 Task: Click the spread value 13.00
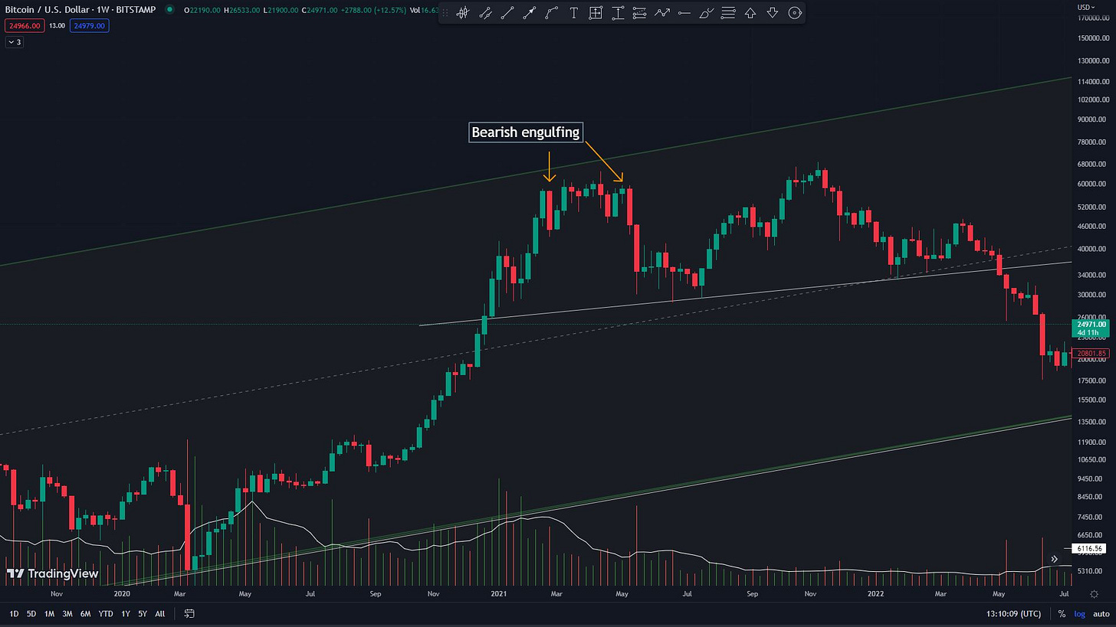pyautogui.click(x=57, y=26)
